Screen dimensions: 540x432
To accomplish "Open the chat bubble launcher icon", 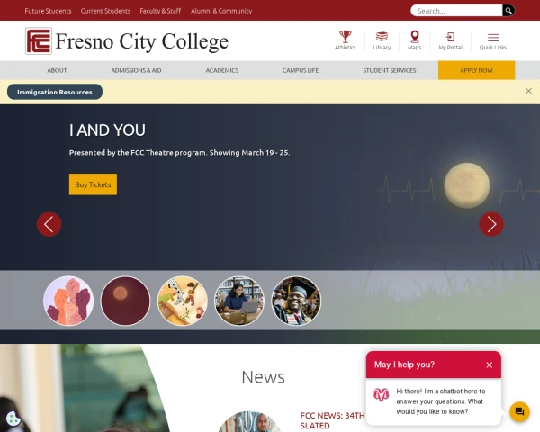I will [519, 411].
